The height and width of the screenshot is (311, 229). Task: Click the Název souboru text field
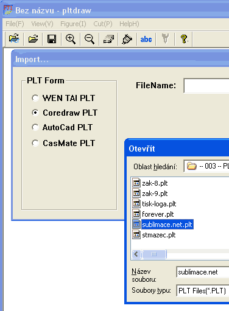coord(203,272)
